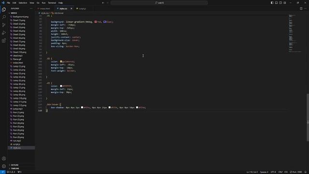Click the code minimap
Image resolution: width=309 pixels, height=174 pixels.
[295, 33]
